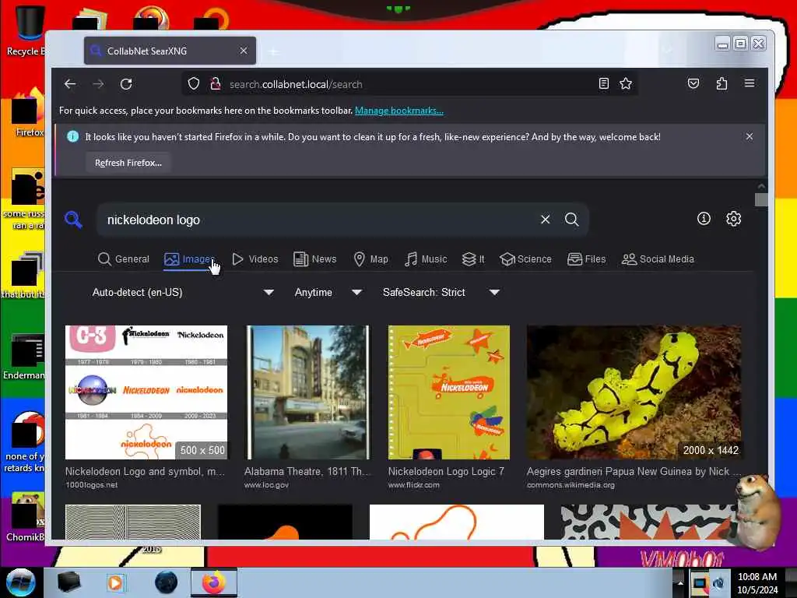Open the Music search category

pos(426,259)
